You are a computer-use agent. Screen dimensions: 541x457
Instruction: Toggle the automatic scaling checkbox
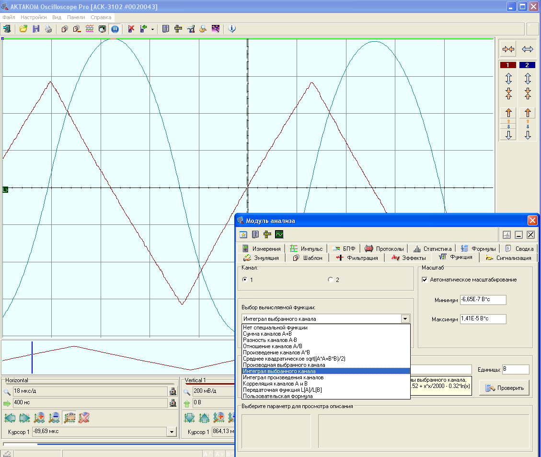[x=425, y=280]
